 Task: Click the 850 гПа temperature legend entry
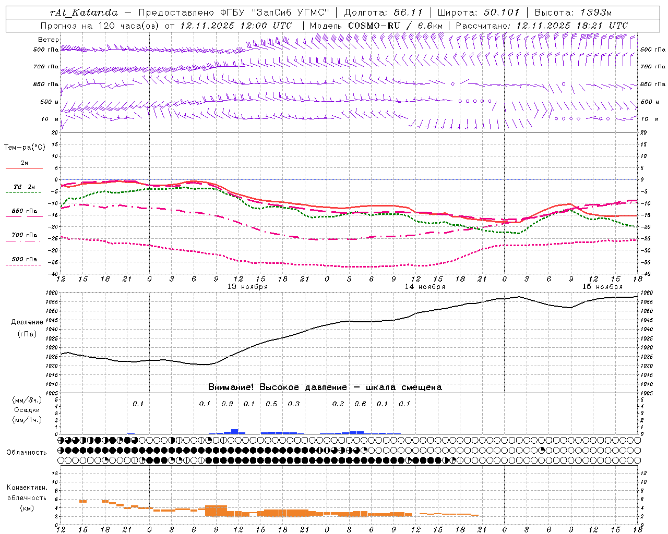tap(25, 211)
